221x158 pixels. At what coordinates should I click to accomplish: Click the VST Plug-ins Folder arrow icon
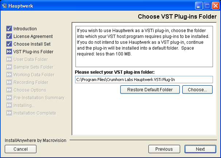pyautogui.click(x=9, y=51)
